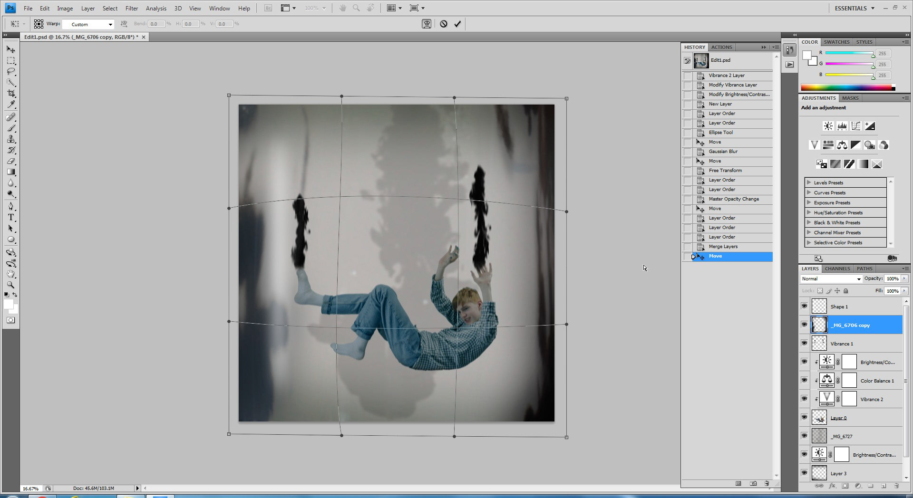Open the layer blend mode dropdown
This screenshot has height=498, width=913.
point(831,279)
